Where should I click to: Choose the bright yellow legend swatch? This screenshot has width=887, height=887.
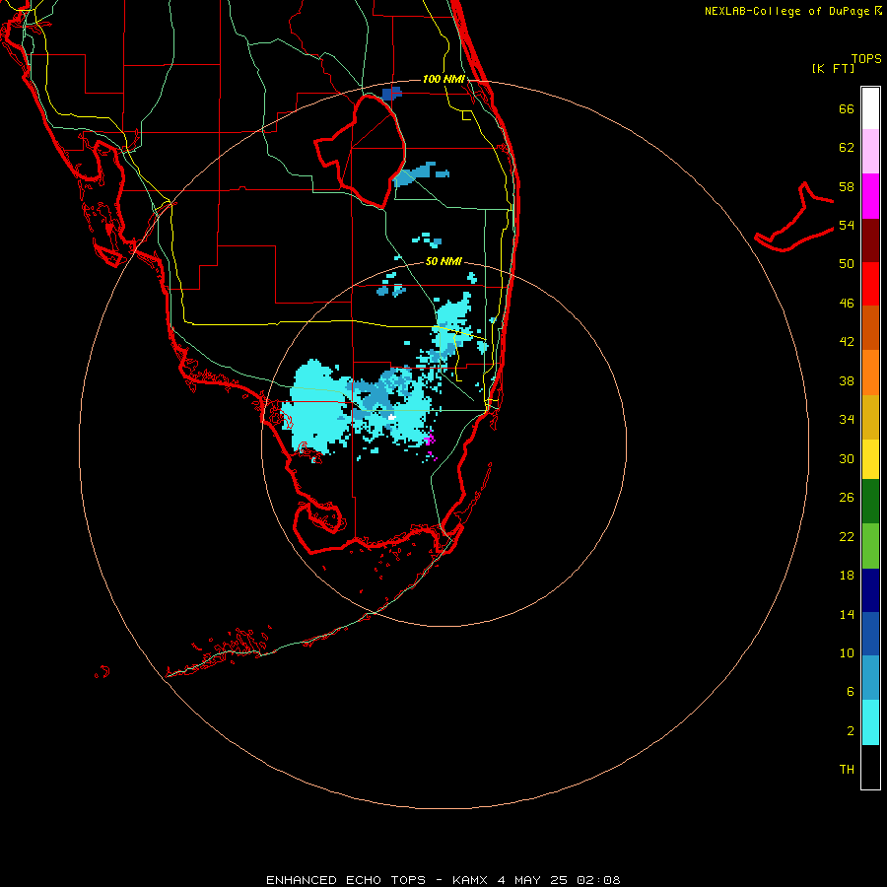point(870,459)
